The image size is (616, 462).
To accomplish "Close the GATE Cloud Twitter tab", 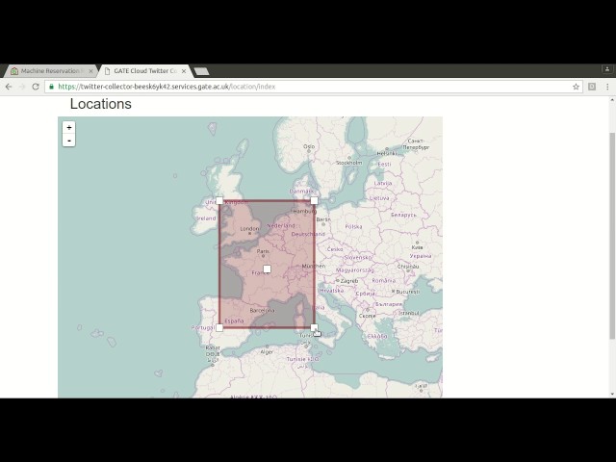I will [184, 71].
